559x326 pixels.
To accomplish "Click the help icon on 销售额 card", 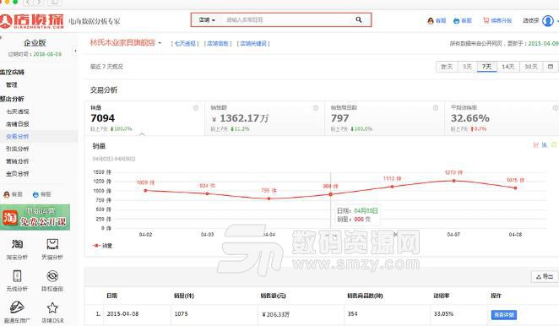I will click(x=316, y=108).
